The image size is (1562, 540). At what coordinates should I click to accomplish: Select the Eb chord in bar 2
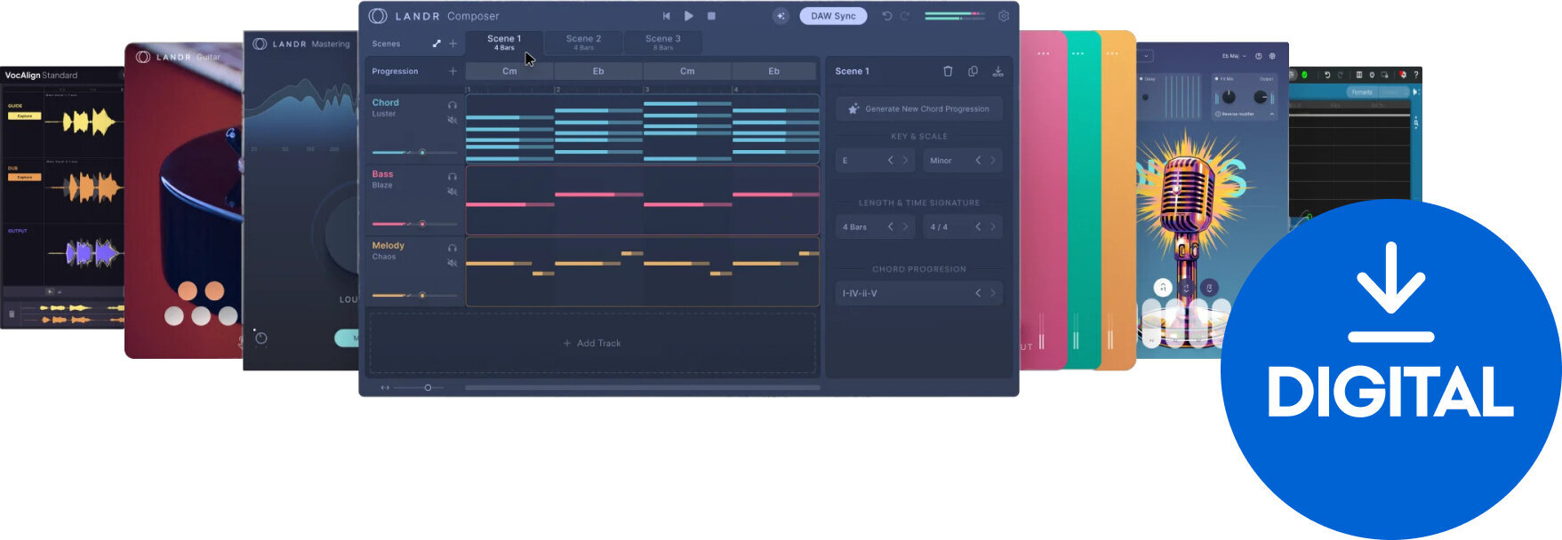[x=598, y=71]
